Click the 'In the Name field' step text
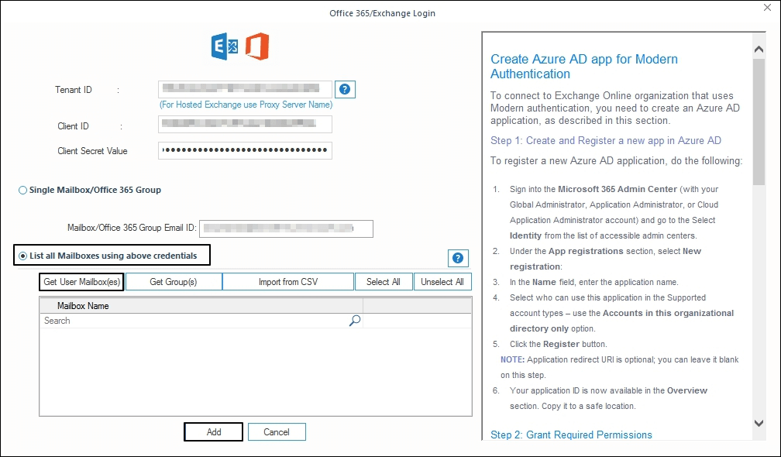Screen dimensions: 781x457 click(x=593, y=282)
